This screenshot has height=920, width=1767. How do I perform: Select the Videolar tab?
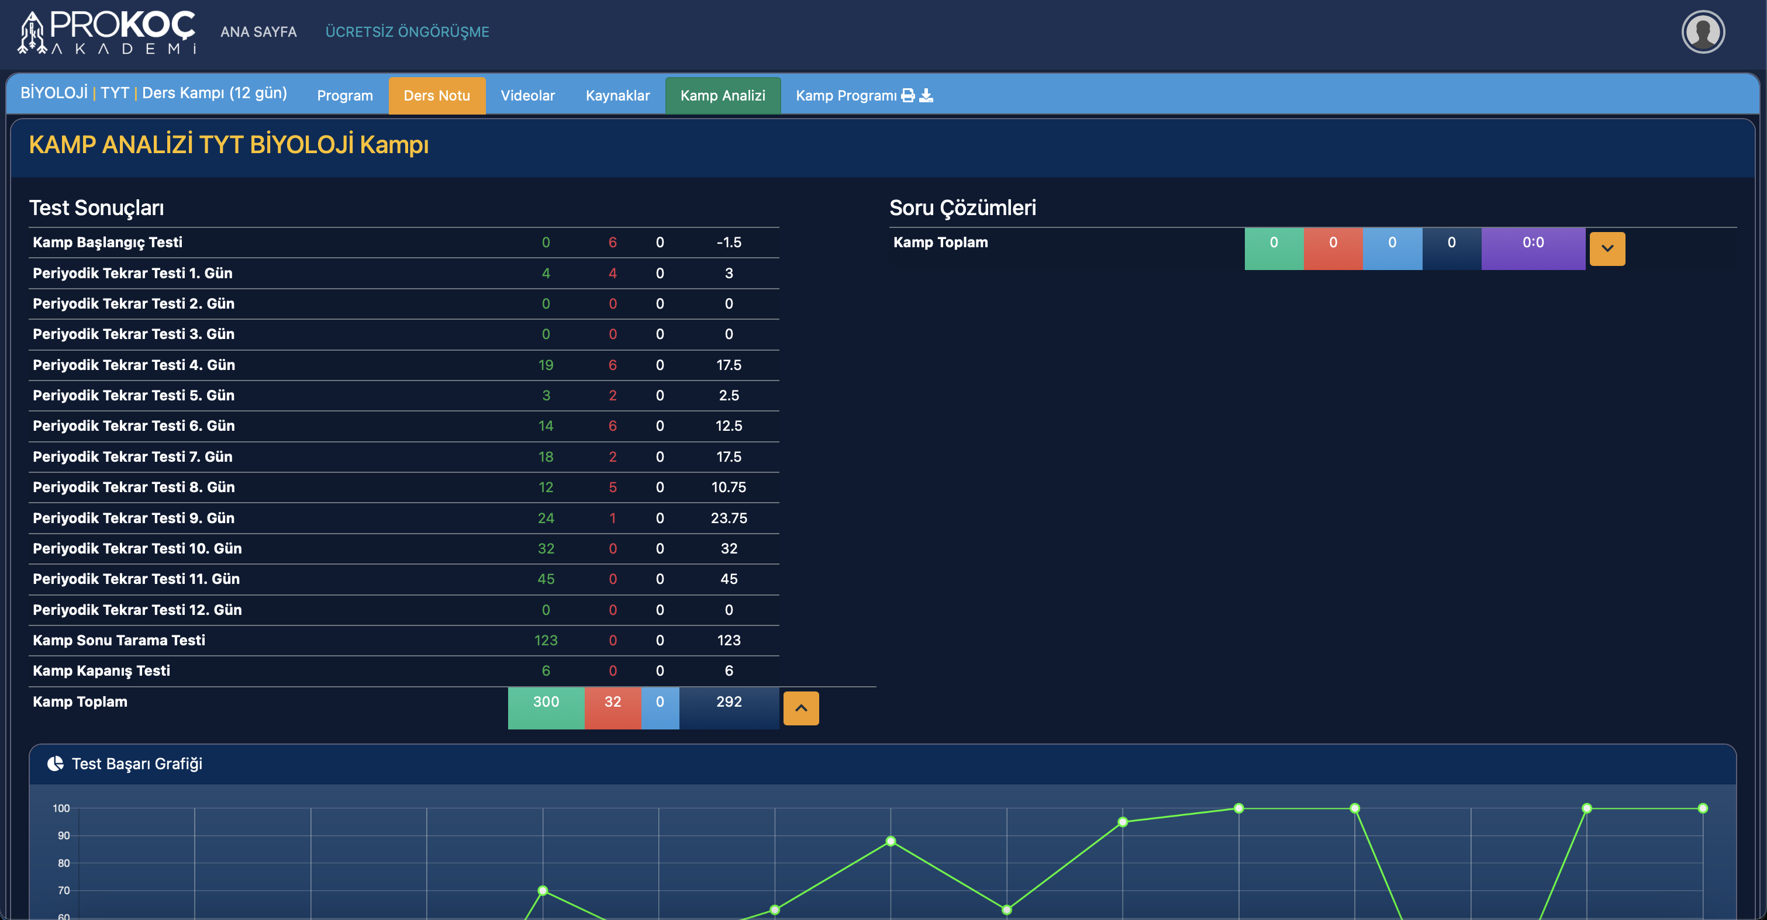click(527, 95)
